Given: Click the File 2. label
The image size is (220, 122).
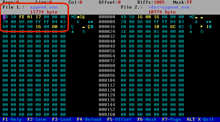Looking at the screenshot, I should [132, 7].
